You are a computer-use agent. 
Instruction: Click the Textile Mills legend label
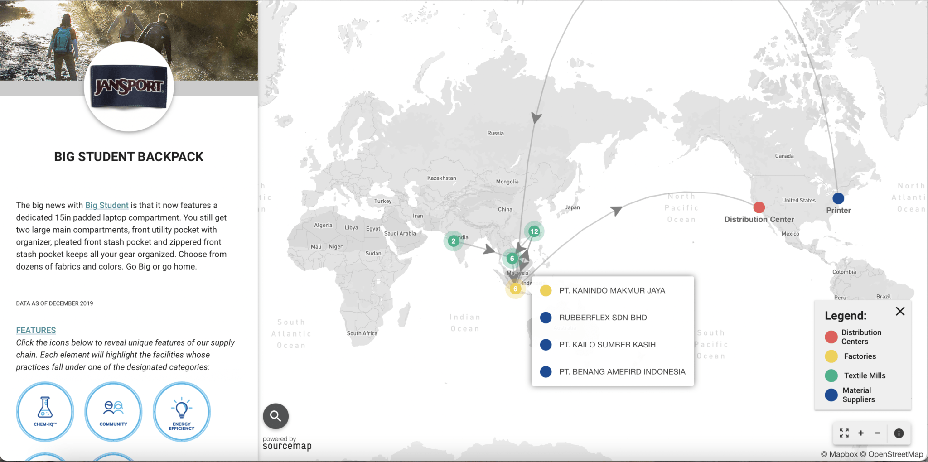click(x=865, y=375)
